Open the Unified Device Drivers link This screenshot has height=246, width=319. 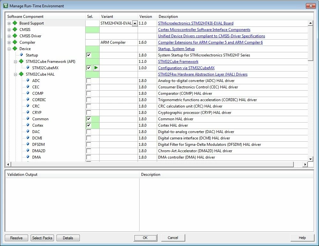click(212, 36)
